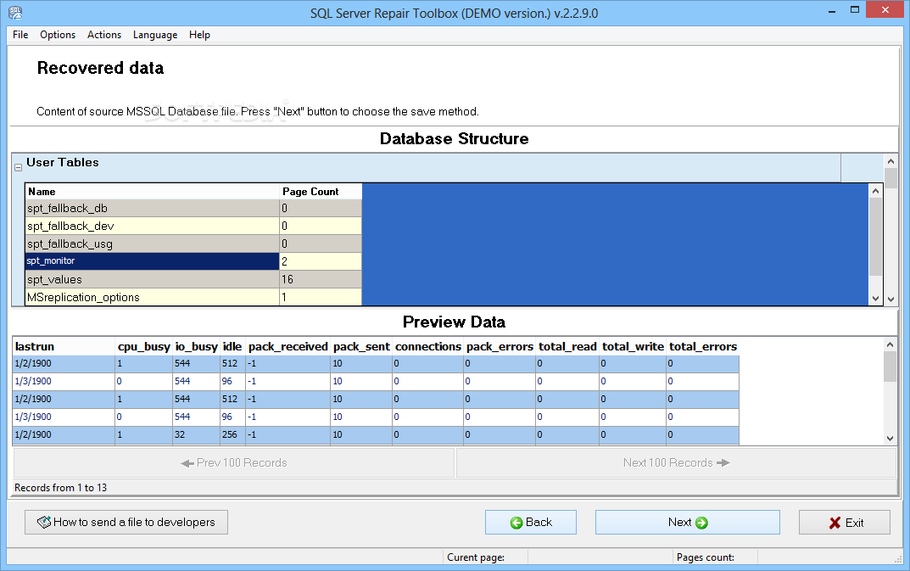The width and height of the screenshot is (910, 571).
Task: Click page count value 2 for spt_monitor
Action: point(321,261)
